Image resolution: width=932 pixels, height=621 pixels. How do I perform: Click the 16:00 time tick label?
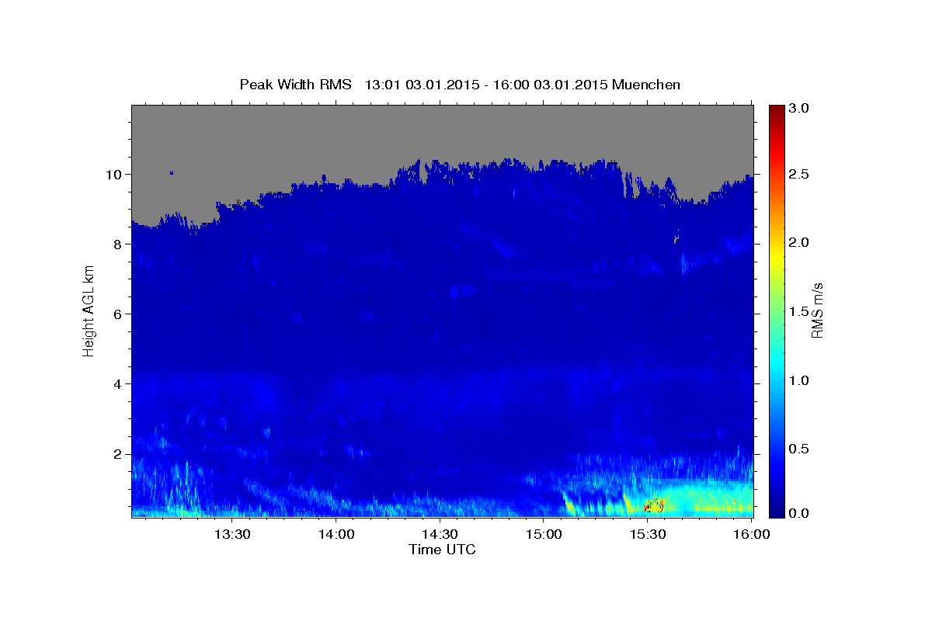[752, 534]
